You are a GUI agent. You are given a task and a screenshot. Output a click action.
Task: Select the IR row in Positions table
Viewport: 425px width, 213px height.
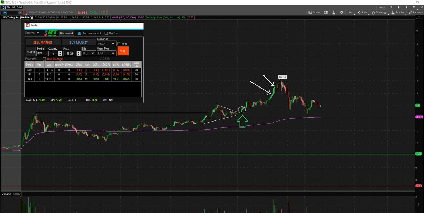[x=83, y=74]
